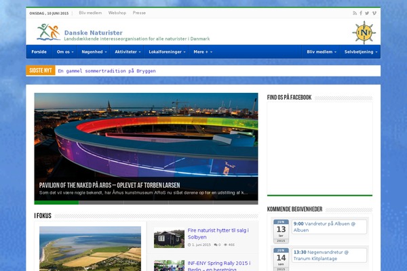This screenshot has width=407, height=271.
Task: Open the Vimeo icon in top bar
Action: (x=374, y=14)
